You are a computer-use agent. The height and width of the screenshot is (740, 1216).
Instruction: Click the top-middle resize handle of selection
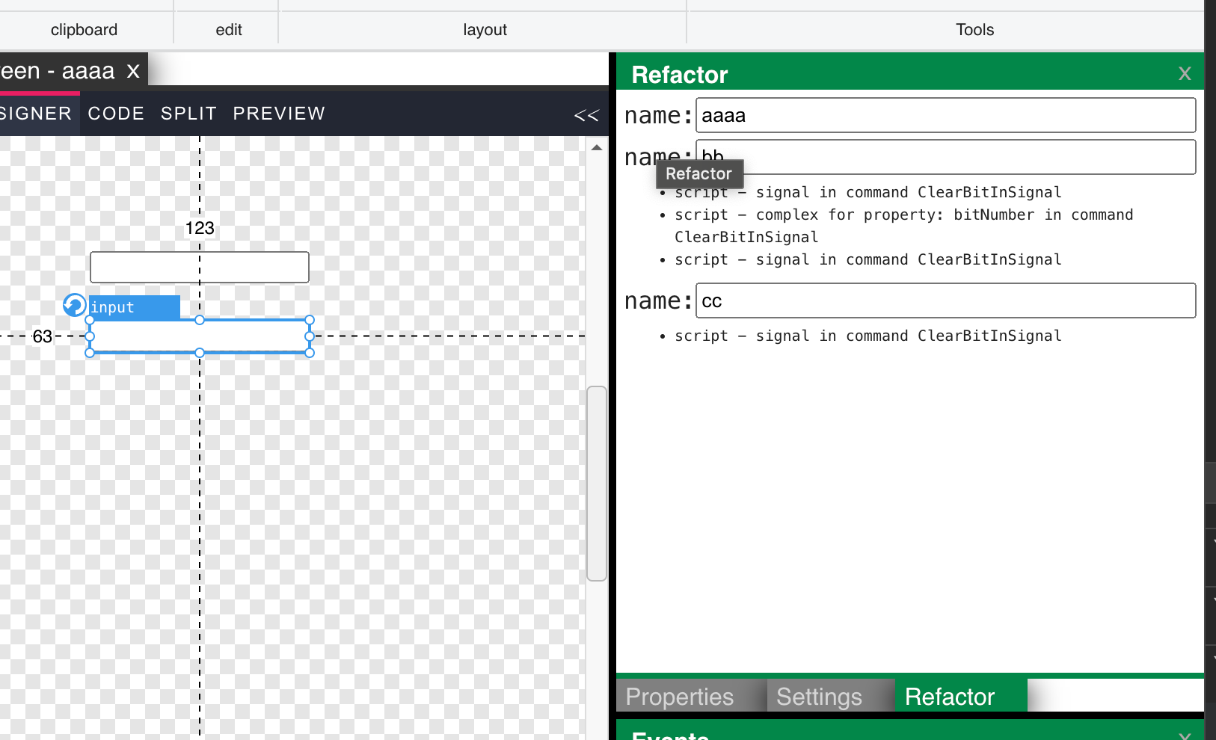[x=200, y=320]
